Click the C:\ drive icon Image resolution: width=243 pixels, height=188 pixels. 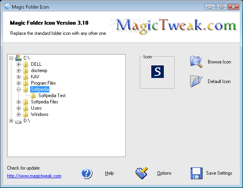pyautogui.click(x=18, y=58)
